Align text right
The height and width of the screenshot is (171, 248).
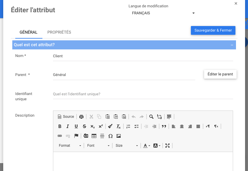point(190,126)
